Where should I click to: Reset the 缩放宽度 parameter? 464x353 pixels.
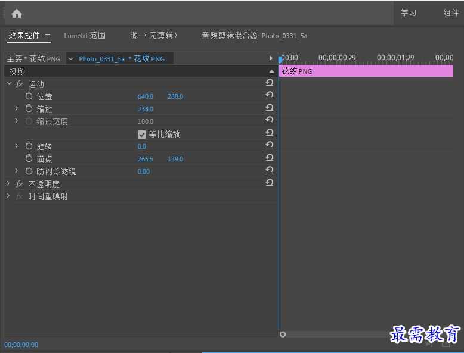click(270, 120)
